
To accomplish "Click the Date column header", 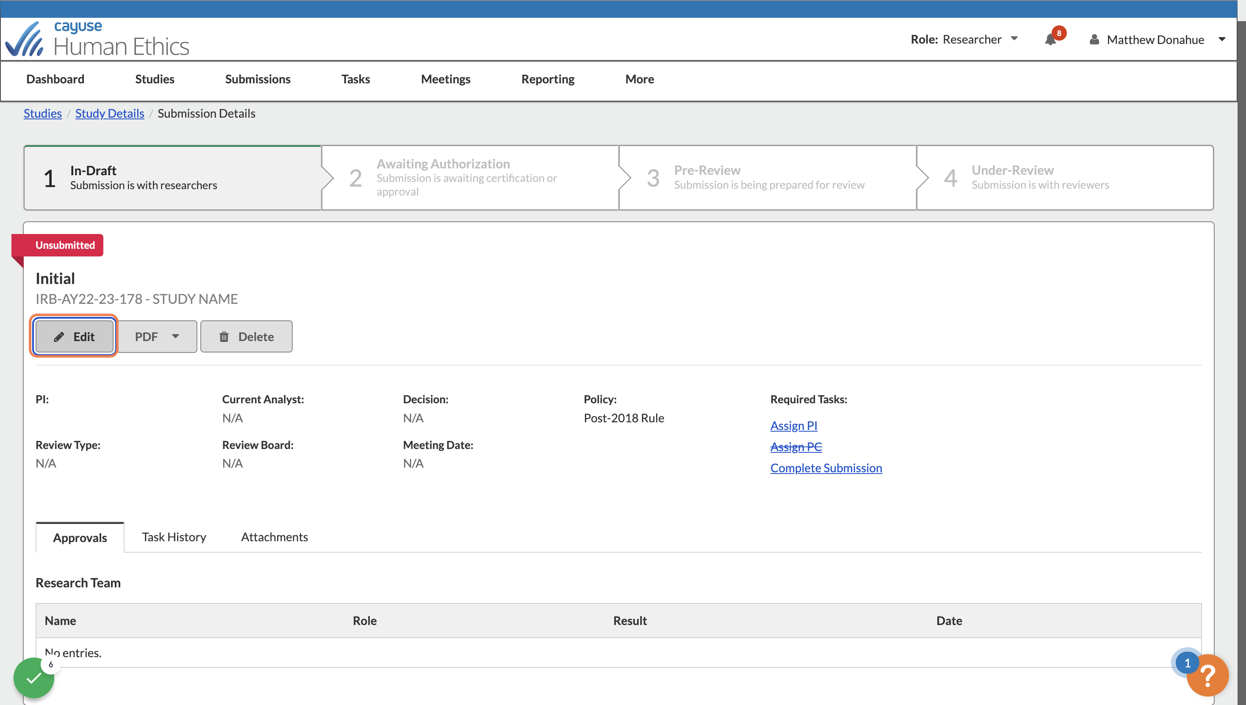I will point(949,620).
